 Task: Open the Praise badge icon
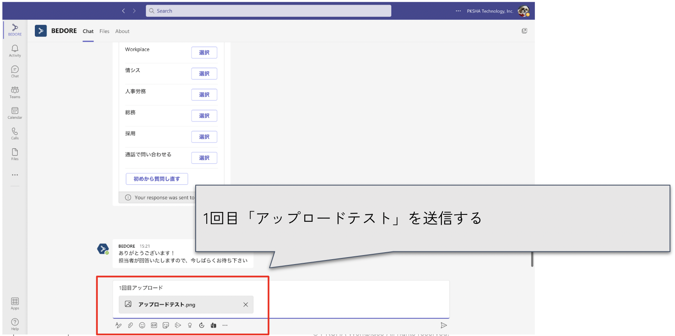[190, 325]
